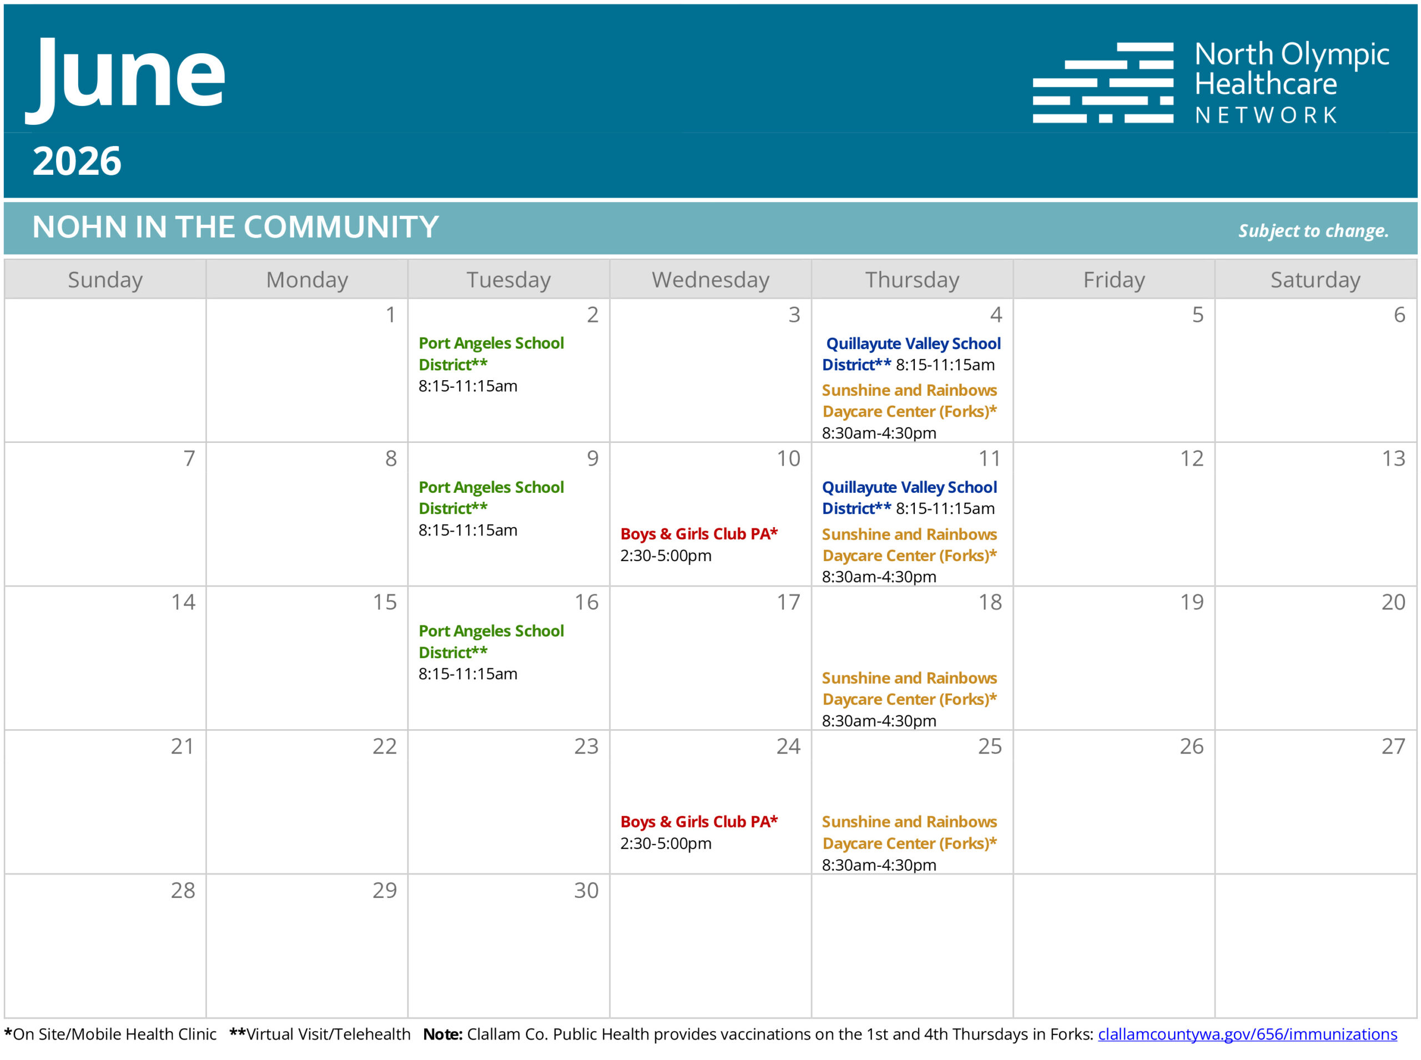Image resolution: width=1421 pixels, height=1060 pixels.
Task: Click Sunshine and Rainbows Daycare on June 11
Action: (909, 545)
